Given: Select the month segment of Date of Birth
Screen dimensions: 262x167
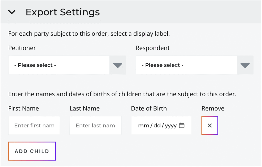Looking at the screenshot, I should pos(144,126).
